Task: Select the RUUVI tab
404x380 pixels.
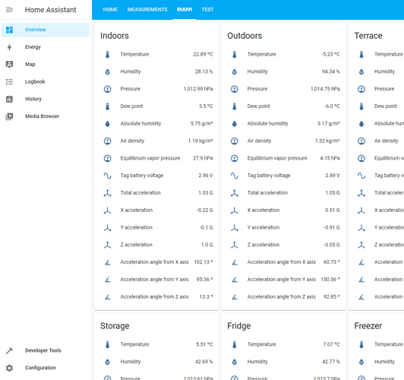Action: click(185, 10)
